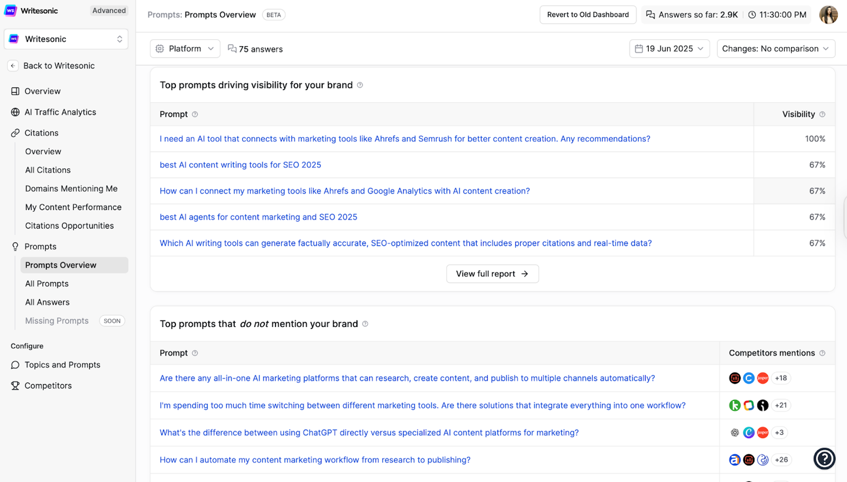
Task: Open Domains Mentioning Me
Action: point(71,189)
